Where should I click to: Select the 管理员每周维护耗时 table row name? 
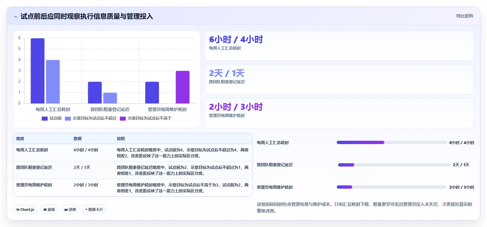34,185
